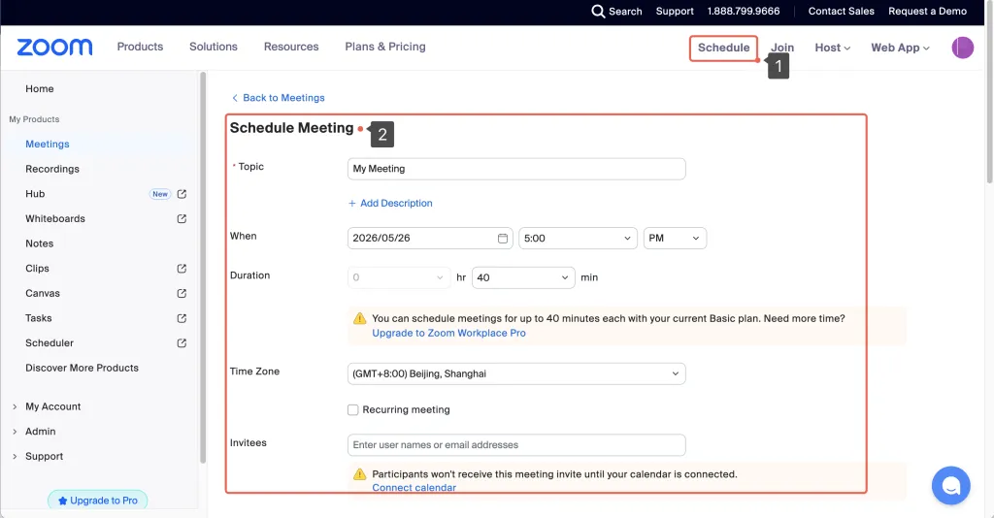Click the 1.888.799.9666 phone number

coord(744,12)
